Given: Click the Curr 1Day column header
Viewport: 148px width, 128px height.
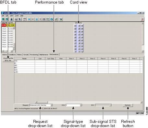Looking at the screenshot, I should [x=51, y=59].
